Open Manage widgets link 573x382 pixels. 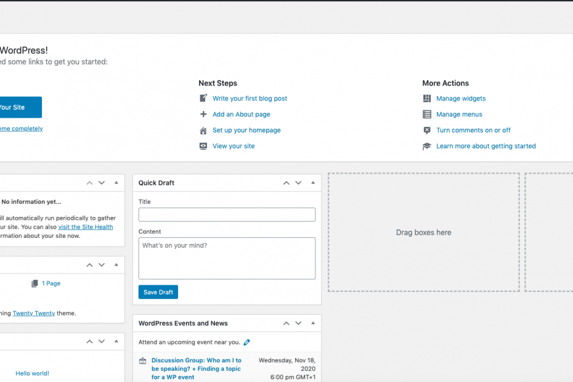point(461,99)
